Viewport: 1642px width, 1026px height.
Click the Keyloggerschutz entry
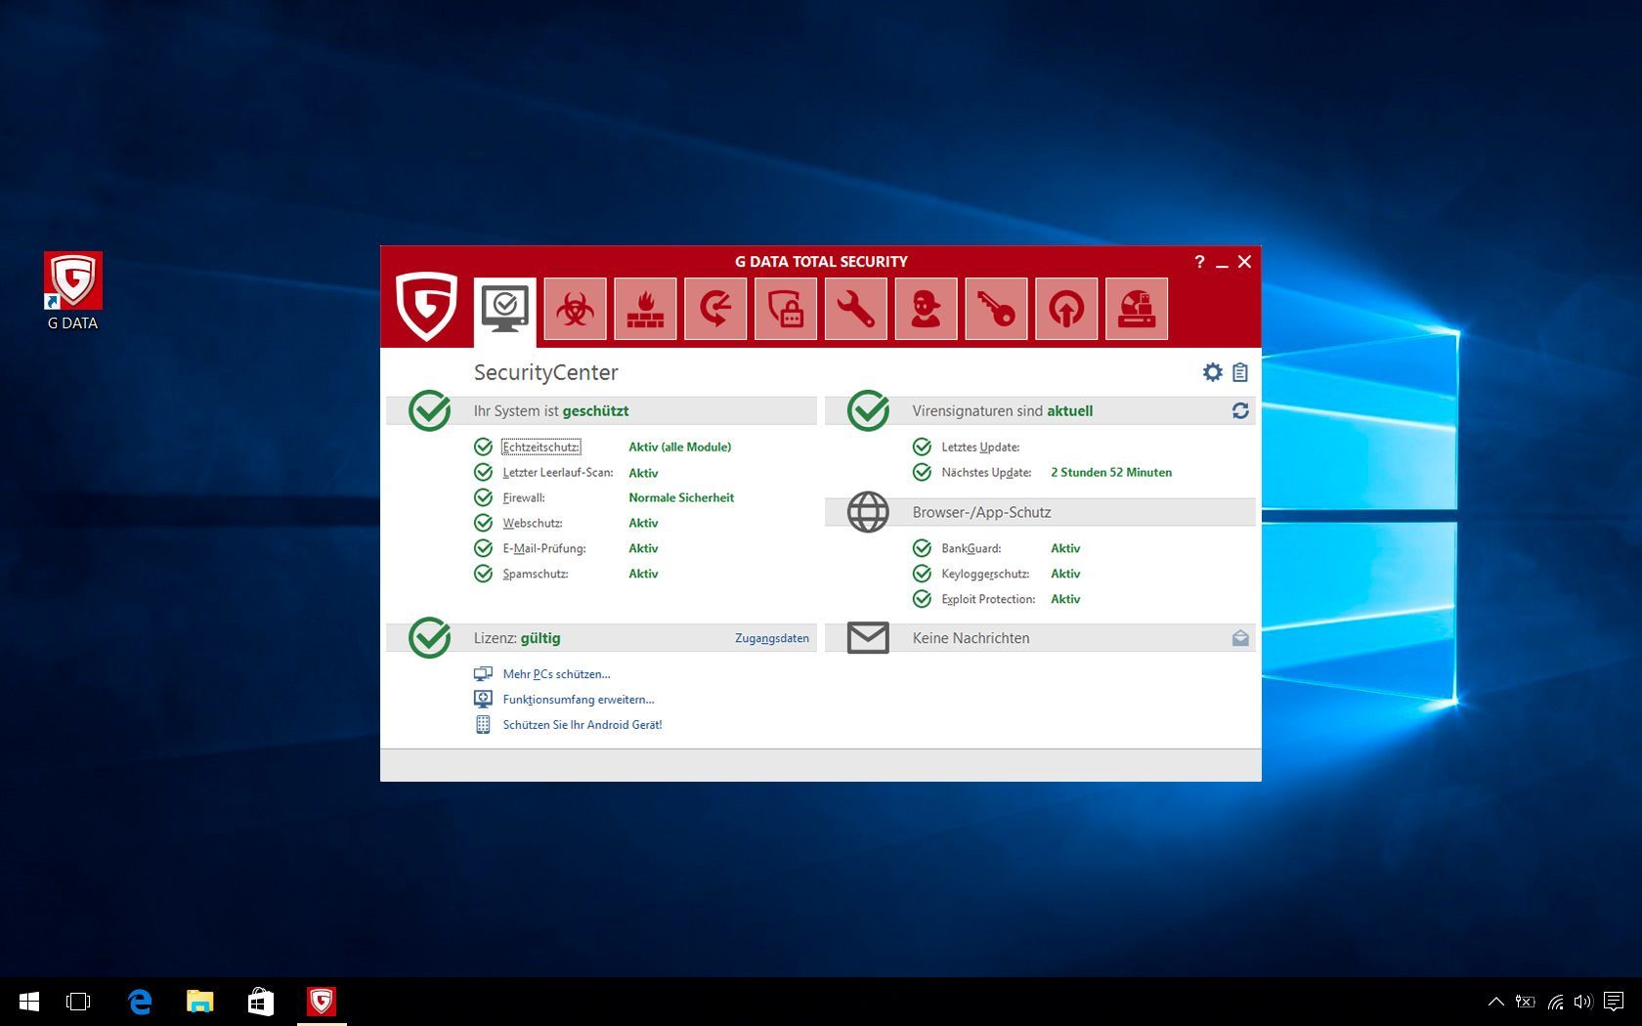click(985, 575)
